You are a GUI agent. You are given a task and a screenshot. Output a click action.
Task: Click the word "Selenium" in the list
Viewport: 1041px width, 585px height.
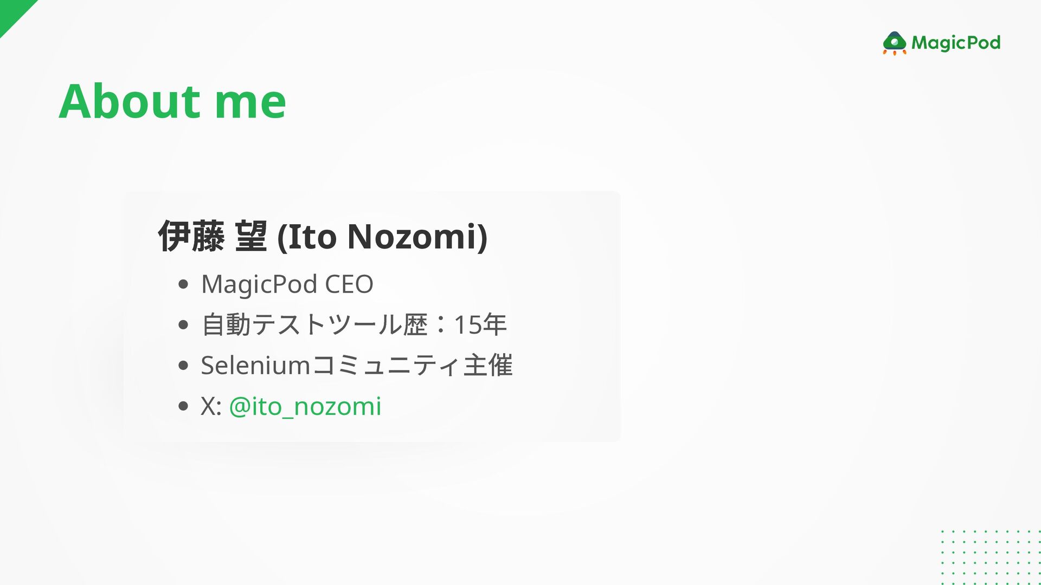click(x=255, y=366)
